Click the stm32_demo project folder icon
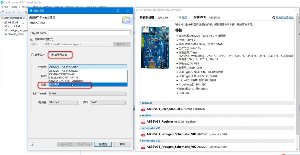The image size is (300, 155). [6, 34]
